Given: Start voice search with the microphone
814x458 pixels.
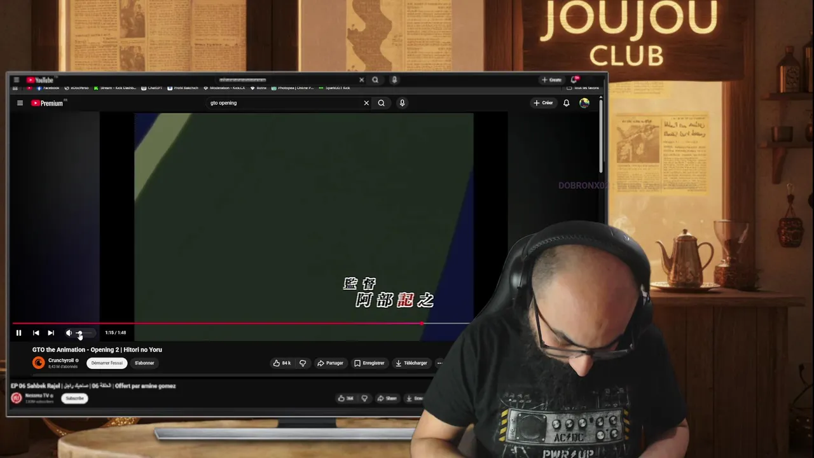Looking at the screenshot, I should [x=402, y=103].
